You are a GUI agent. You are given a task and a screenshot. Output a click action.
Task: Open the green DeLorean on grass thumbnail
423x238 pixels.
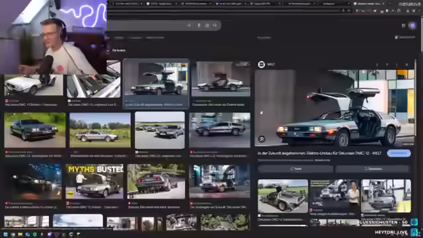35,130
